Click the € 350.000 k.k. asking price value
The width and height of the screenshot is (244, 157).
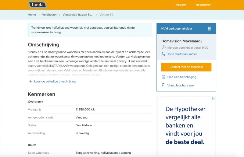click(x=85, y=110)
